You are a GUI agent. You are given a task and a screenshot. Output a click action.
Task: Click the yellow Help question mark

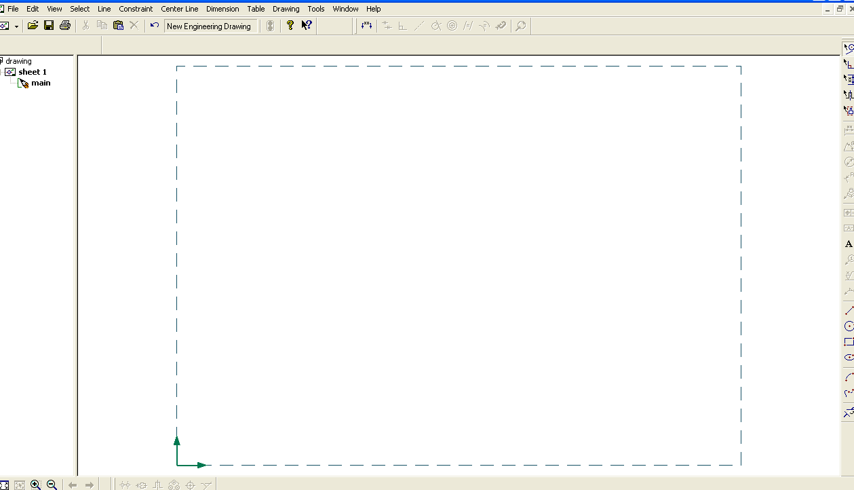click(290, 25)
